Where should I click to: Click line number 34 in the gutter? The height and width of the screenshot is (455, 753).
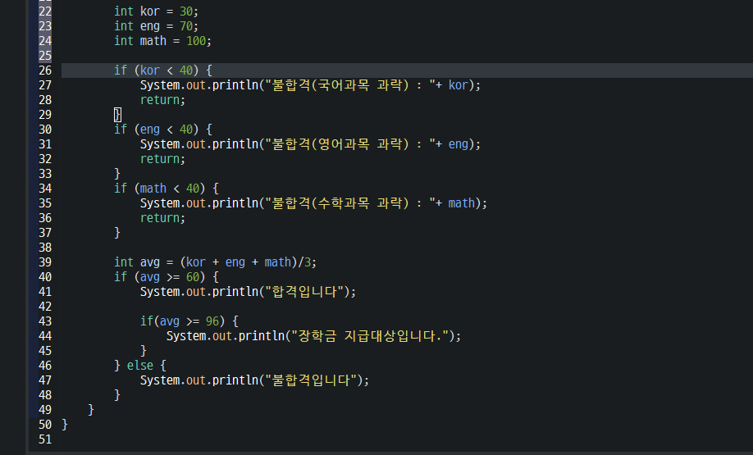pos(45,189)
